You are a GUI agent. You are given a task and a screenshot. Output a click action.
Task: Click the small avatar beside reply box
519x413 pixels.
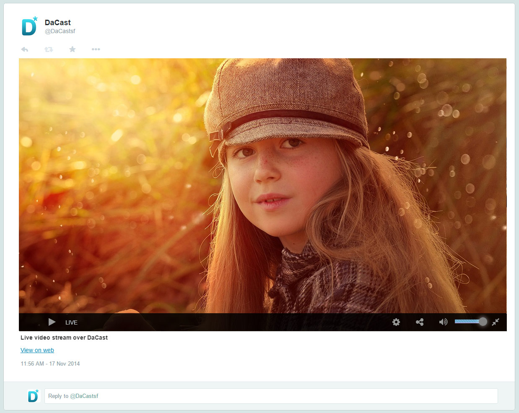point(33,396)
